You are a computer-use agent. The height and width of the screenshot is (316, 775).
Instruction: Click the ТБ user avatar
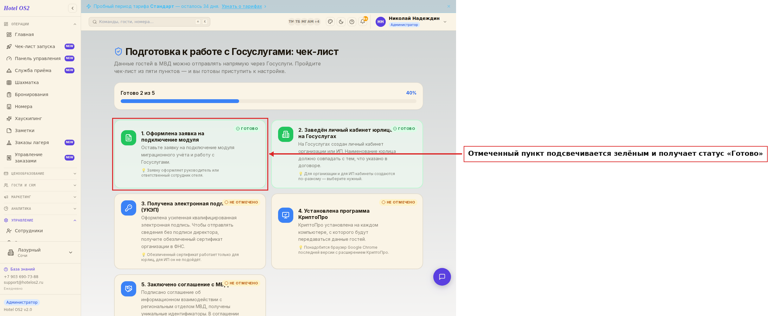(298, 22)
